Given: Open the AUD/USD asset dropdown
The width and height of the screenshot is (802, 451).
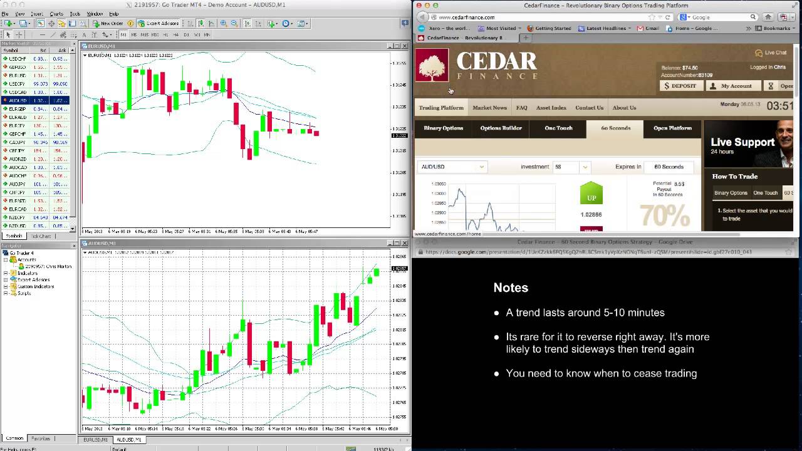Looking at the screenshot, I should (x=452, y=167).
